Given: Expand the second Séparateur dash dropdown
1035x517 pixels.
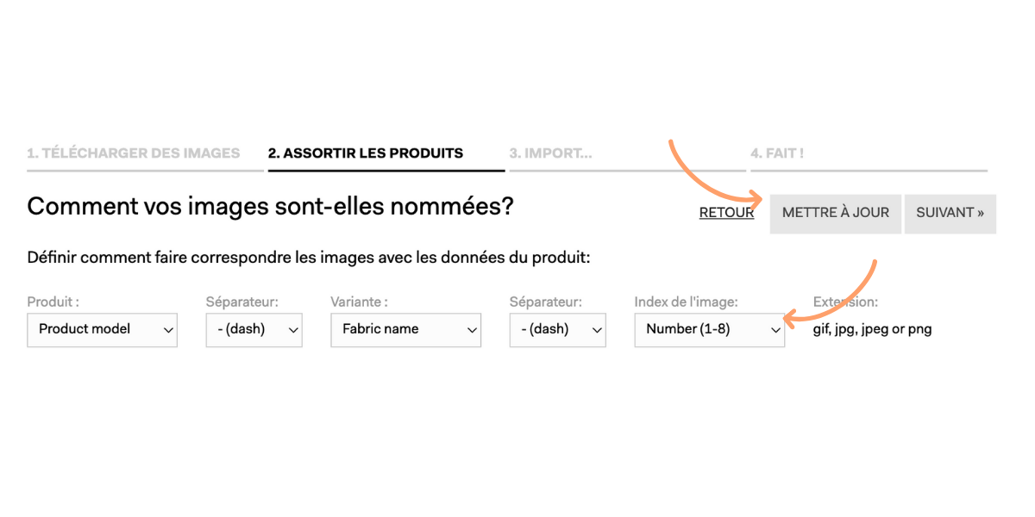Looking at the screenshot, I should tap(557, 329).
